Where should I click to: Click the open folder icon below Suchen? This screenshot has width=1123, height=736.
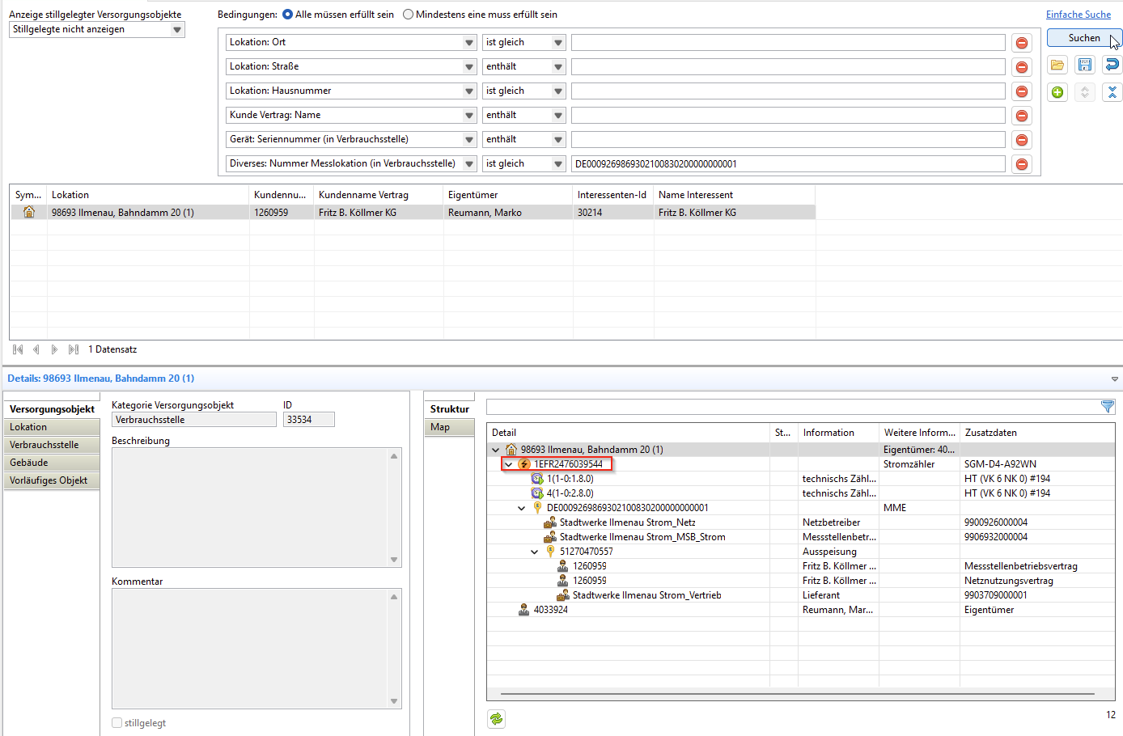tap(1057, 65)
